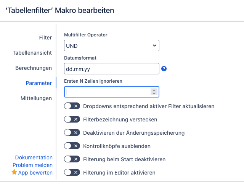Turn on Filterung im Editor aktivieren
Image resolution: width=244 pixels, height=192 pixels.
point(72,173)
